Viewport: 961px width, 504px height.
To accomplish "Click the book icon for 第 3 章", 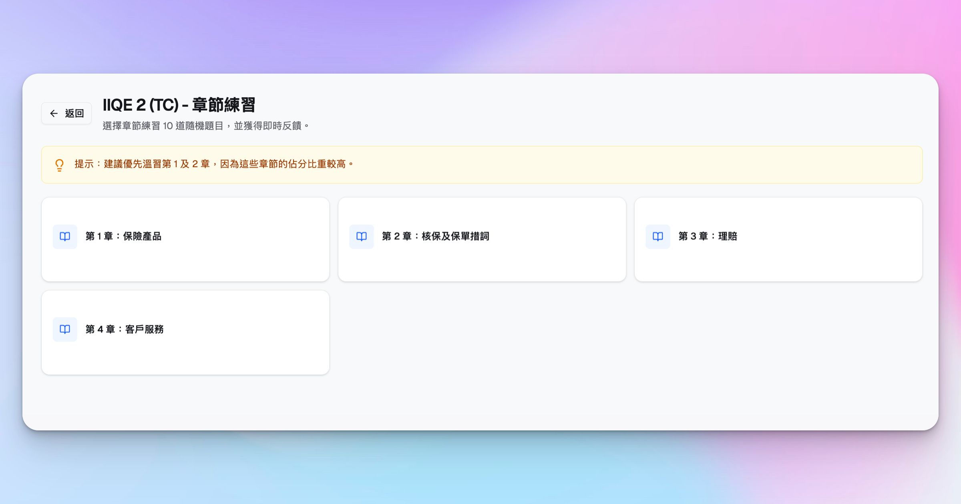I will pyautogui.click(x=658, y=236).
